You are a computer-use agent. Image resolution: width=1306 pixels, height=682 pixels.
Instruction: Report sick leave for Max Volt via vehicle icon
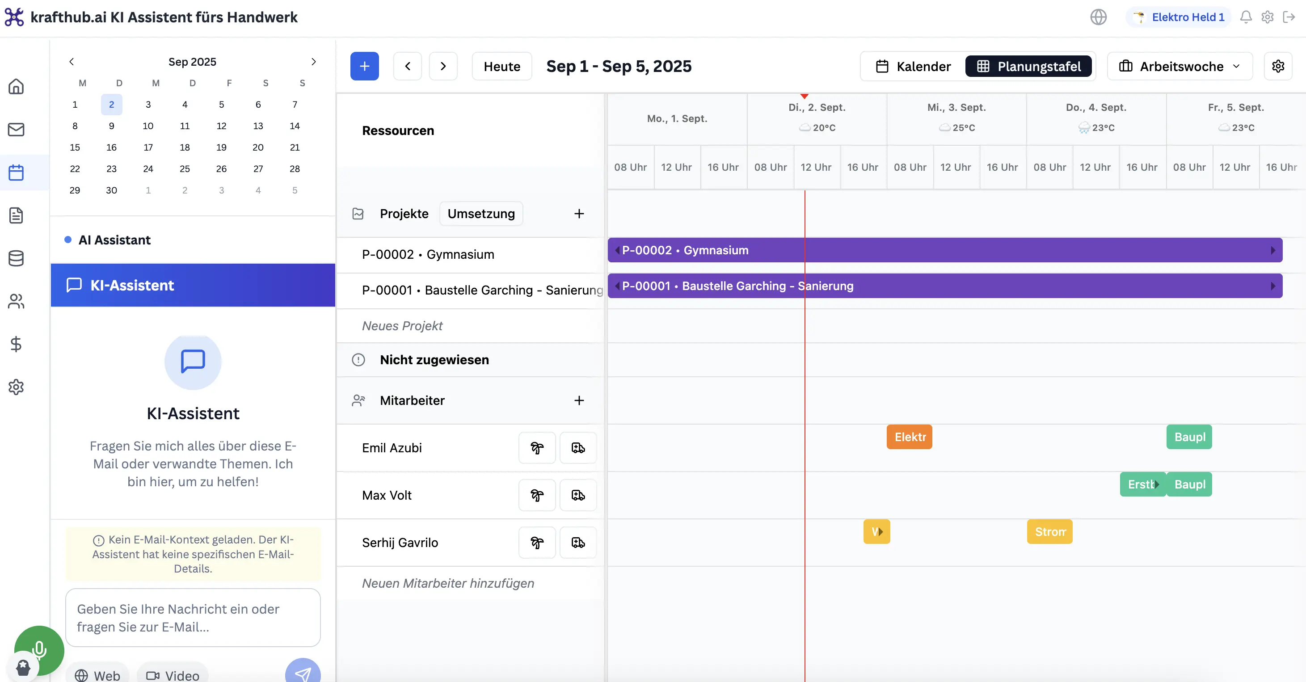click(577, 495)
